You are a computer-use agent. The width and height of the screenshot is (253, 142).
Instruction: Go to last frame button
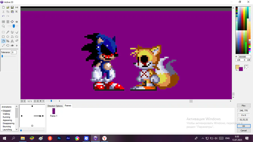pyautogui.click(x=38, y=101)
